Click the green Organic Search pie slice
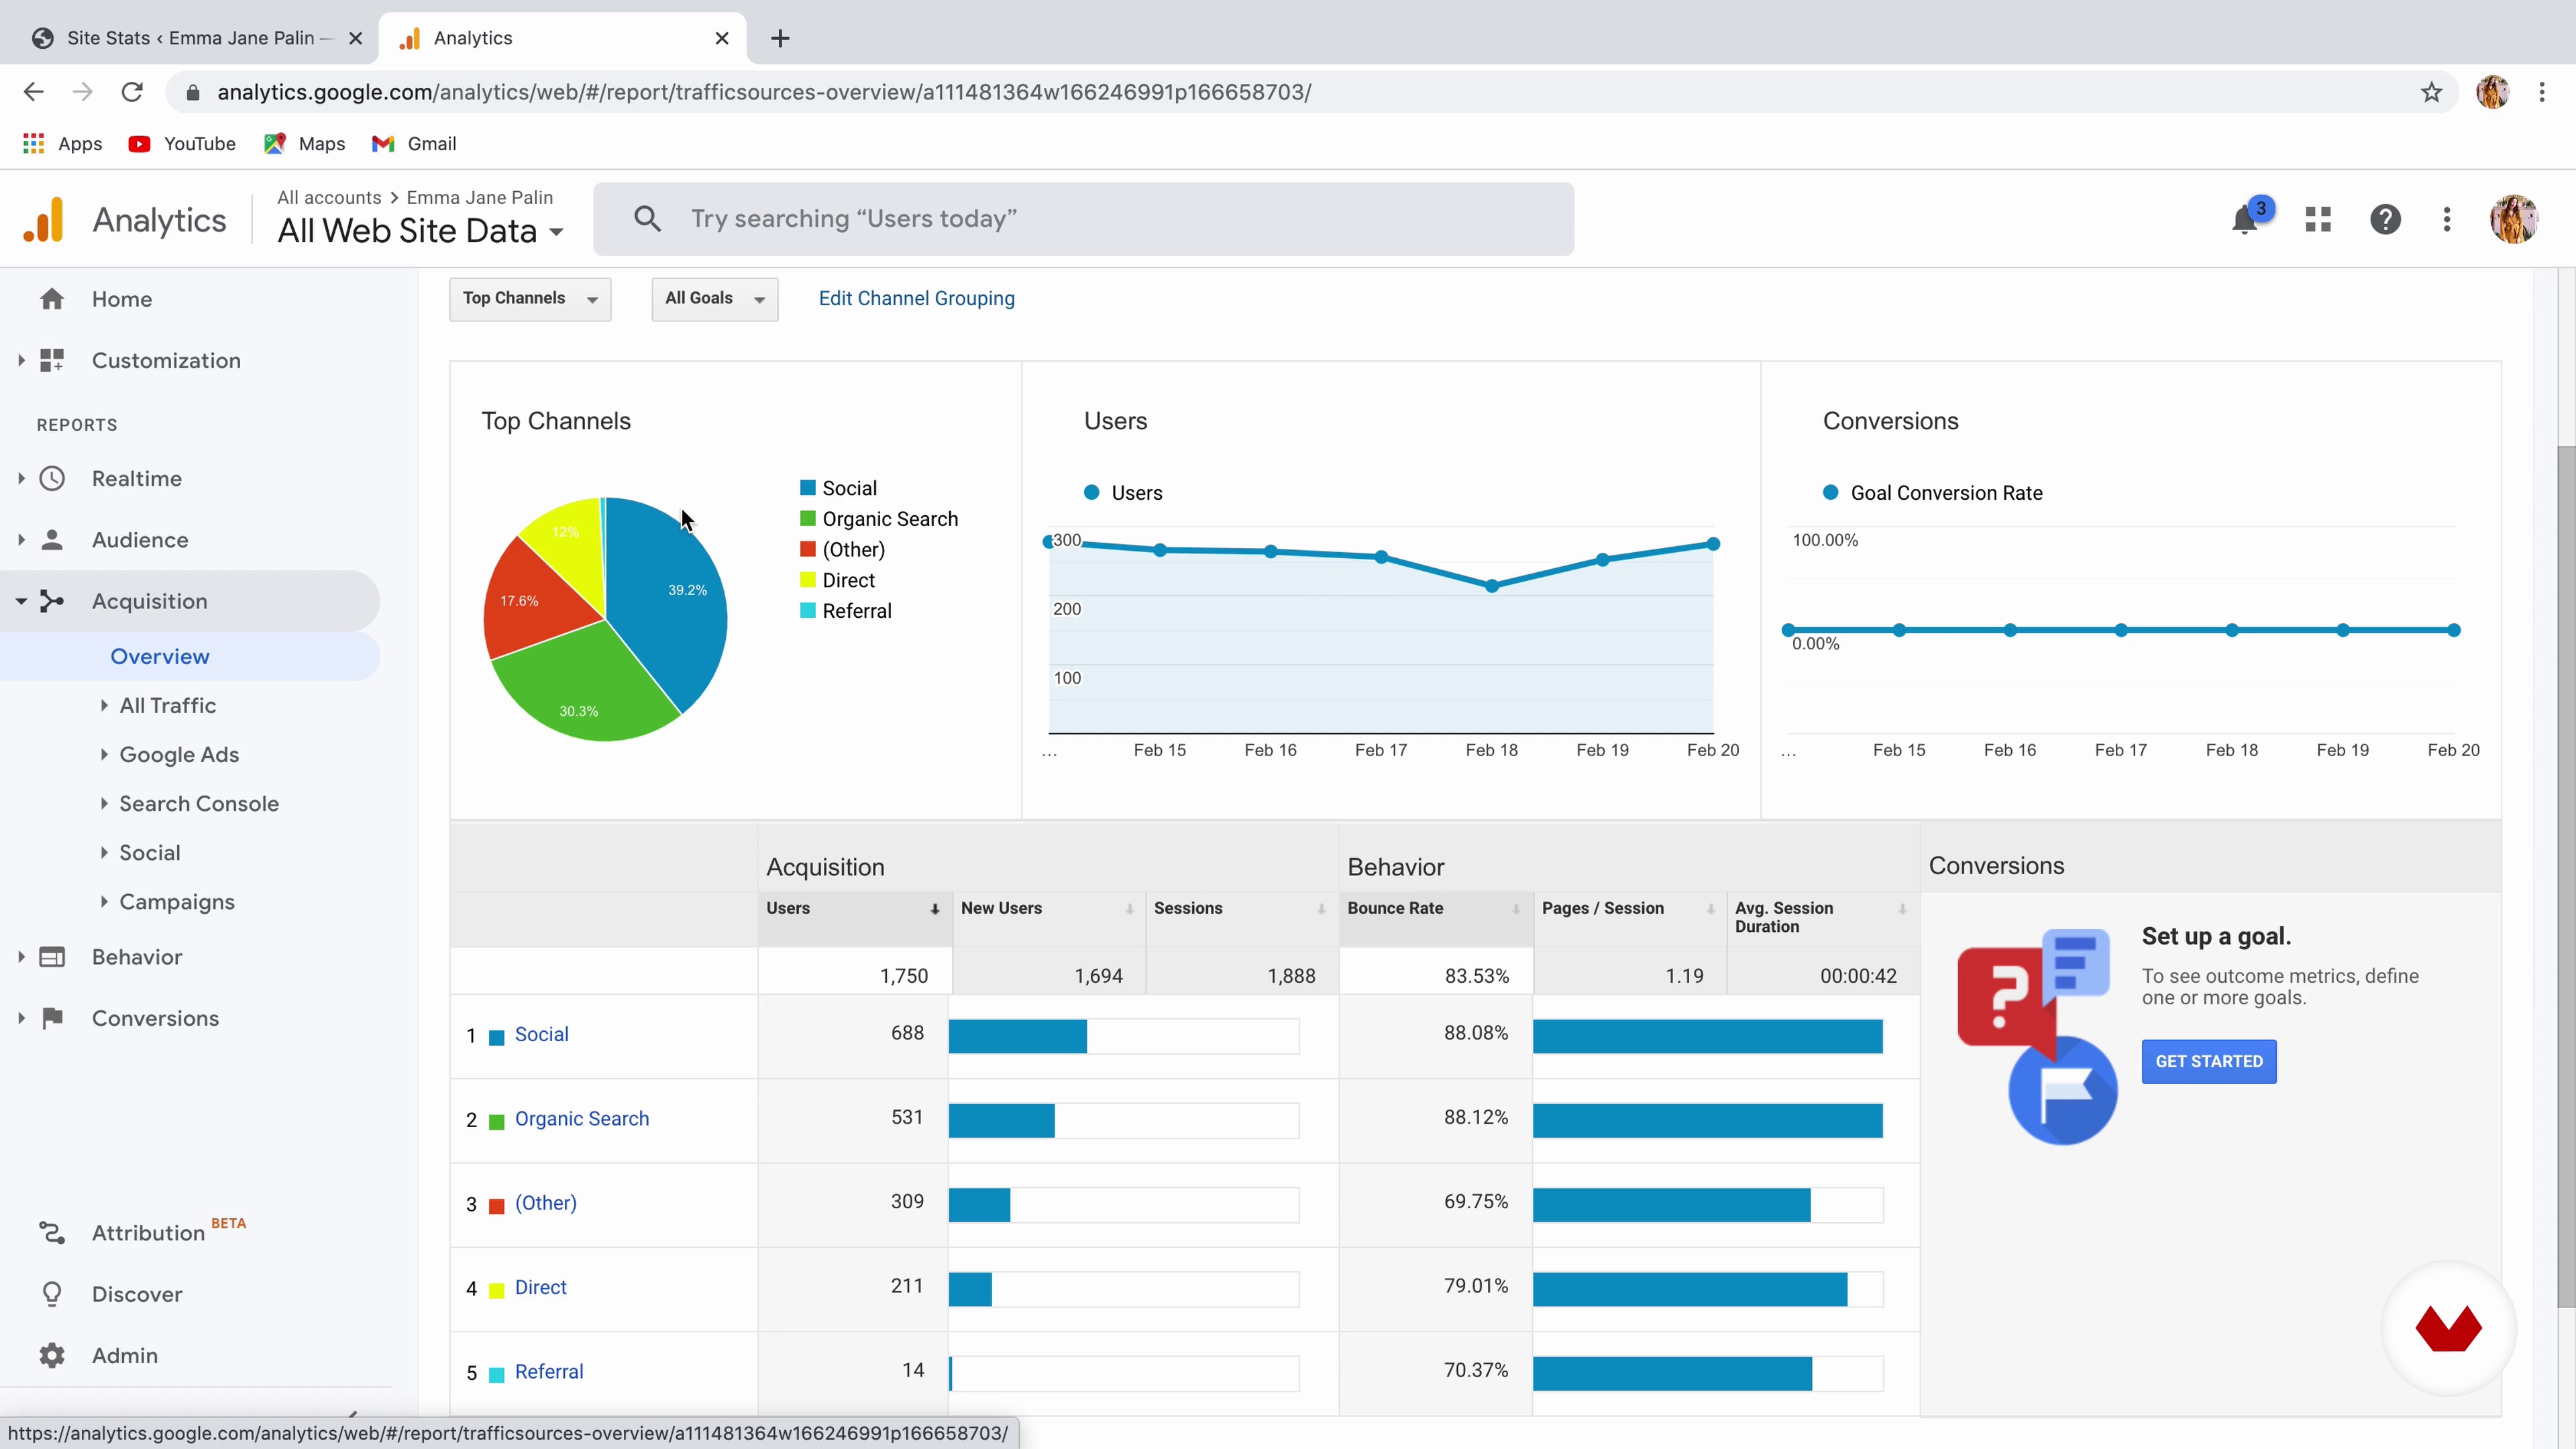The image size is (2576, 1449). click(585, 690)
